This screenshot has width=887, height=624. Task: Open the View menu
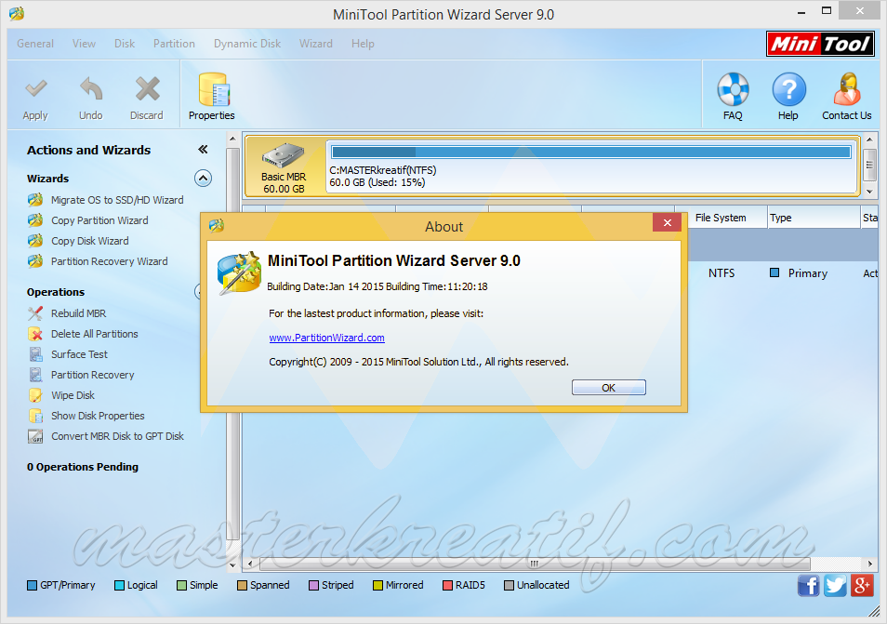(84, 44)
